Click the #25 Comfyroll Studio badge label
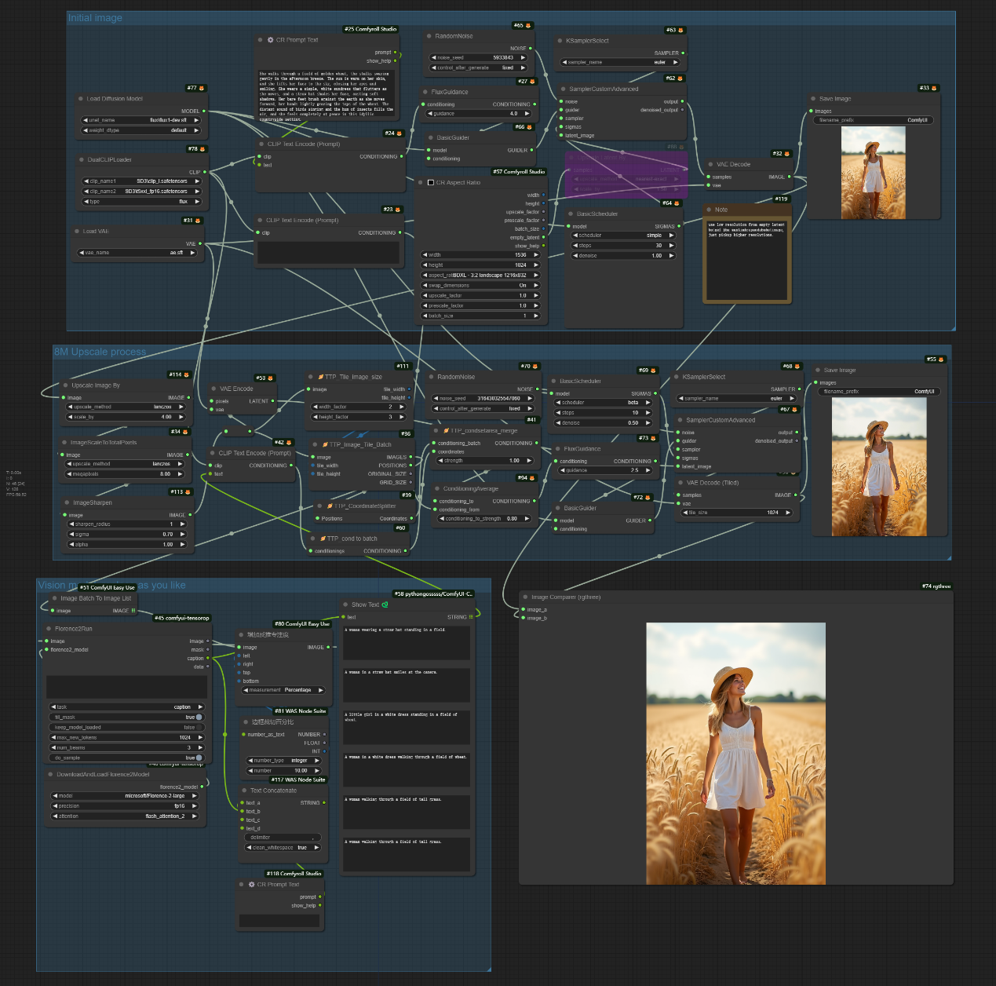 pyautogui.click(x=370, y=29)
